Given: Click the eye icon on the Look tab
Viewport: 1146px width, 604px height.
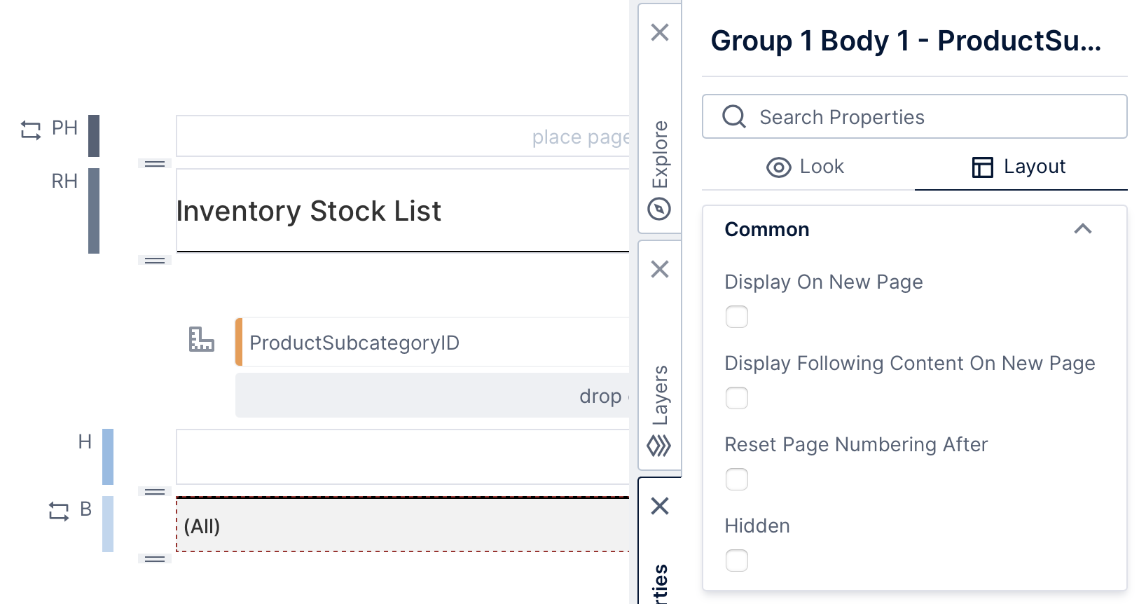Looking at the screenshot, I should [x=778, y=167].
